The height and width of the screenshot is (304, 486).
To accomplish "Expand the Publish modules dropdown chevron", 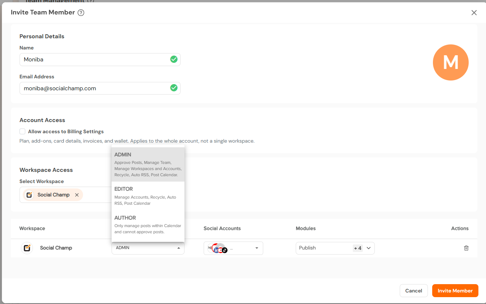I will (x=369, y=248).
